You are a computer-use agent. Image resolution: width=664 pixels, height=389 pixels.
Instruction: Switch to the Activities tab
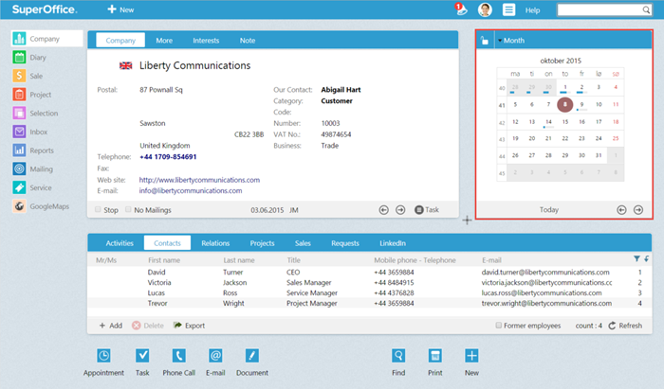[120, 243]
